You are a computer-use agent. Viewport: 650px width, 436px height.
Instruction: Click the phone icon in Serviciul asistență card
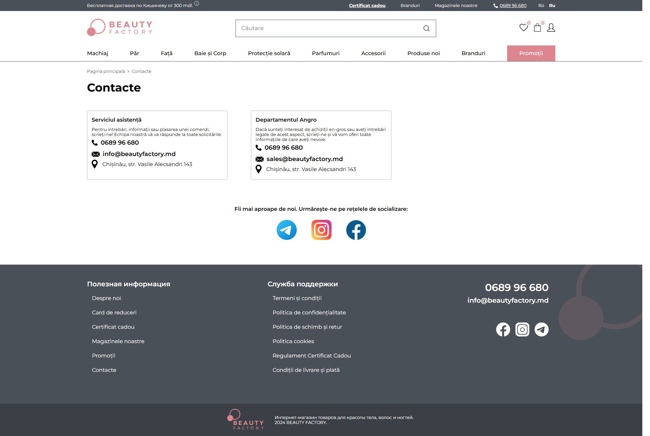(x=95, y=143)
